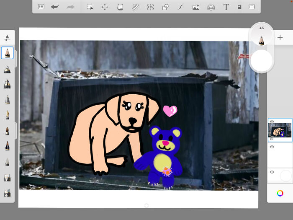Add text with the T tool
This screenshot has width=293, height=220.
tap(226, 7)
